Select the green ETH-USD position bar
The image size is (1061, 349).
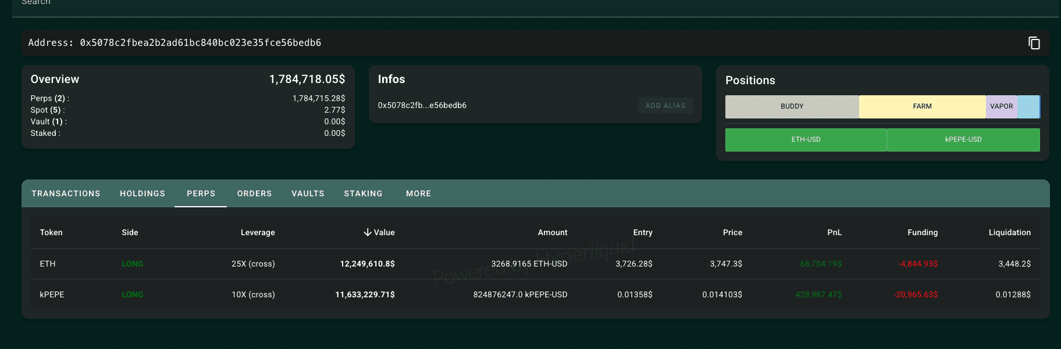point(806,140)
